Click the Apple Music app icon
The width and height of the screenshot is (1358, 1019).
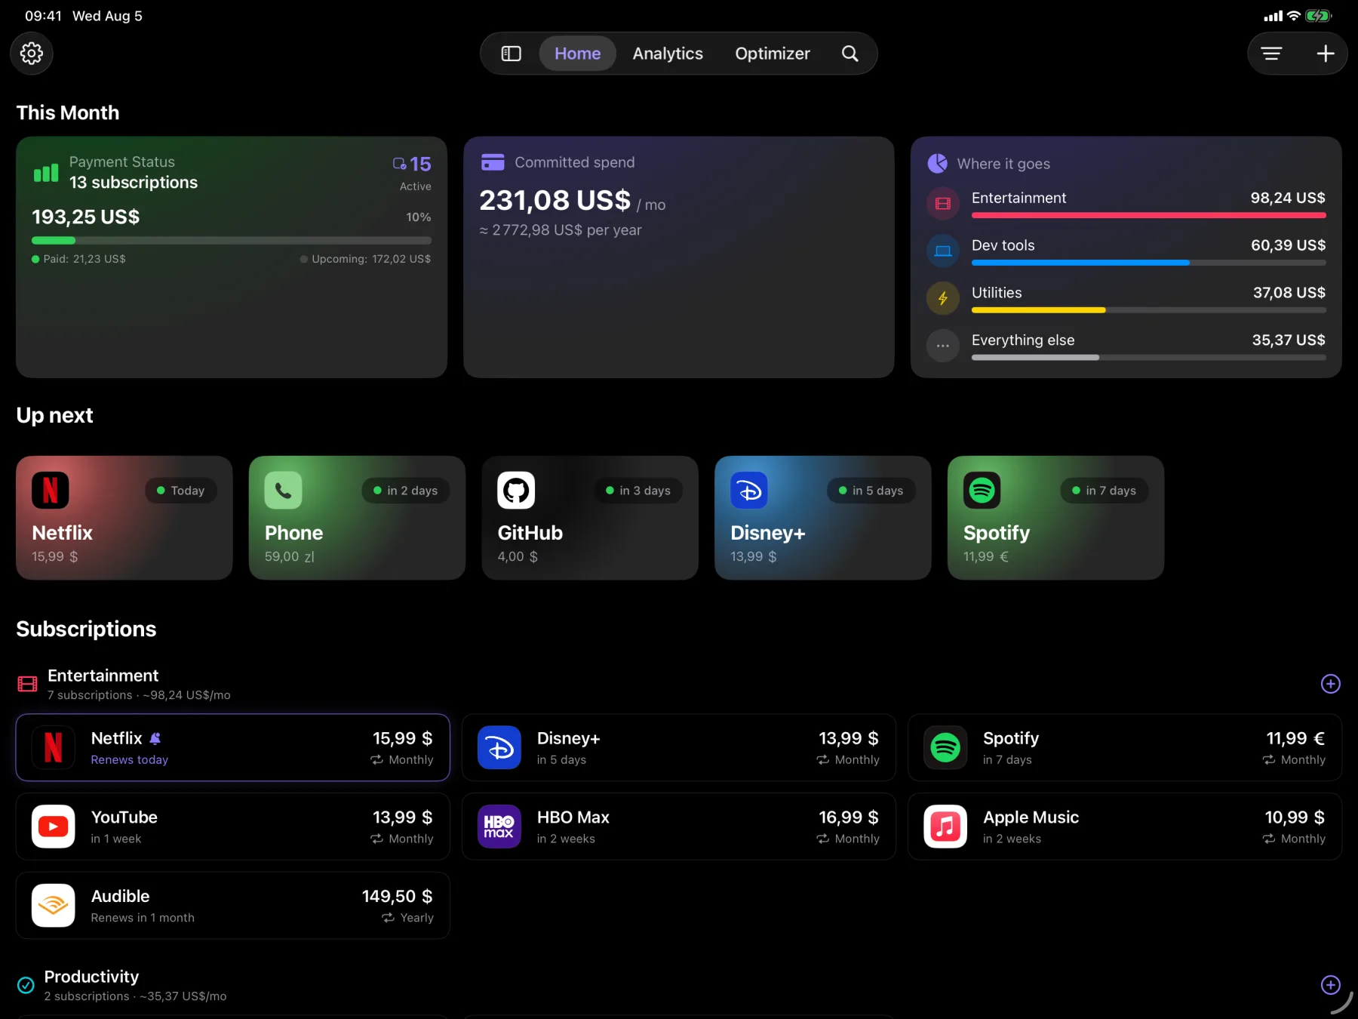click(945, 827)
